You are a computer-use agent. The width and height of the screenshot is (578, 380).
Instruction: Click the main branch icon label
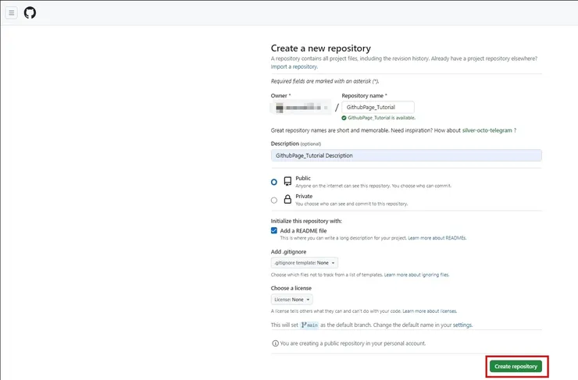[309, 325]
